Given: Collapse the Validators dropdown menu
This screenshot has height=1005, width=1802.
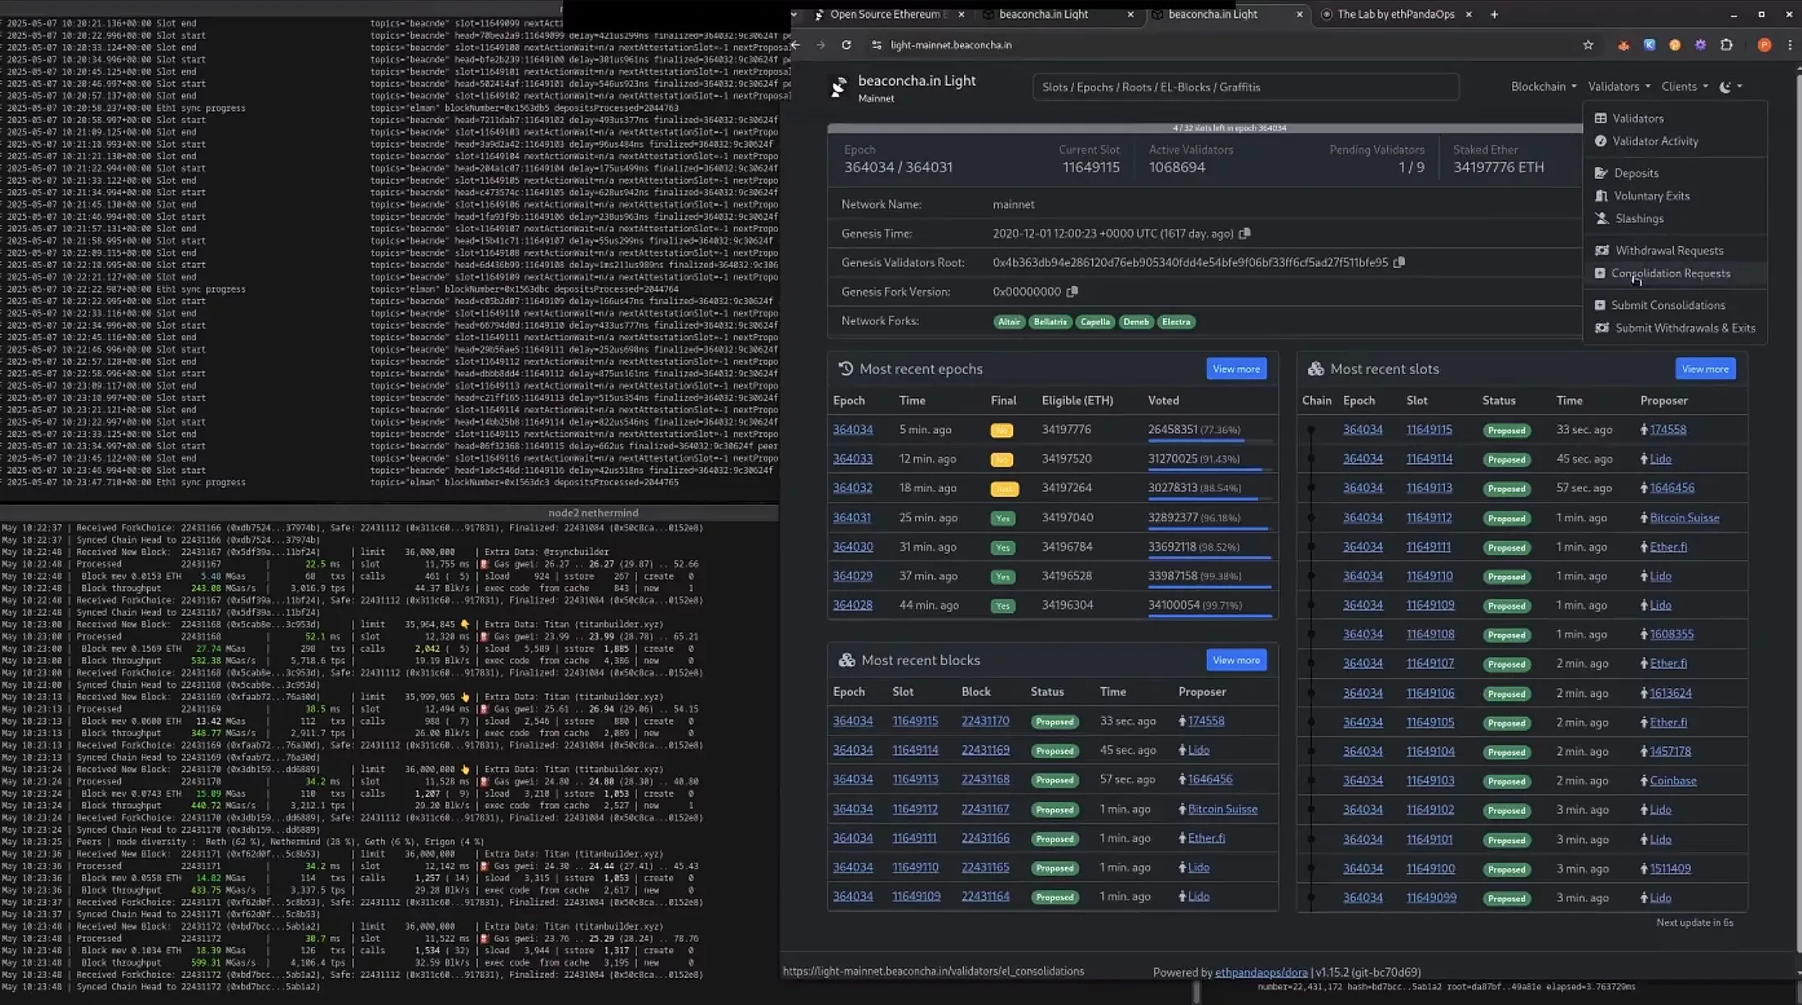Looking at the screenshot, I should (x=1619, y=87).
